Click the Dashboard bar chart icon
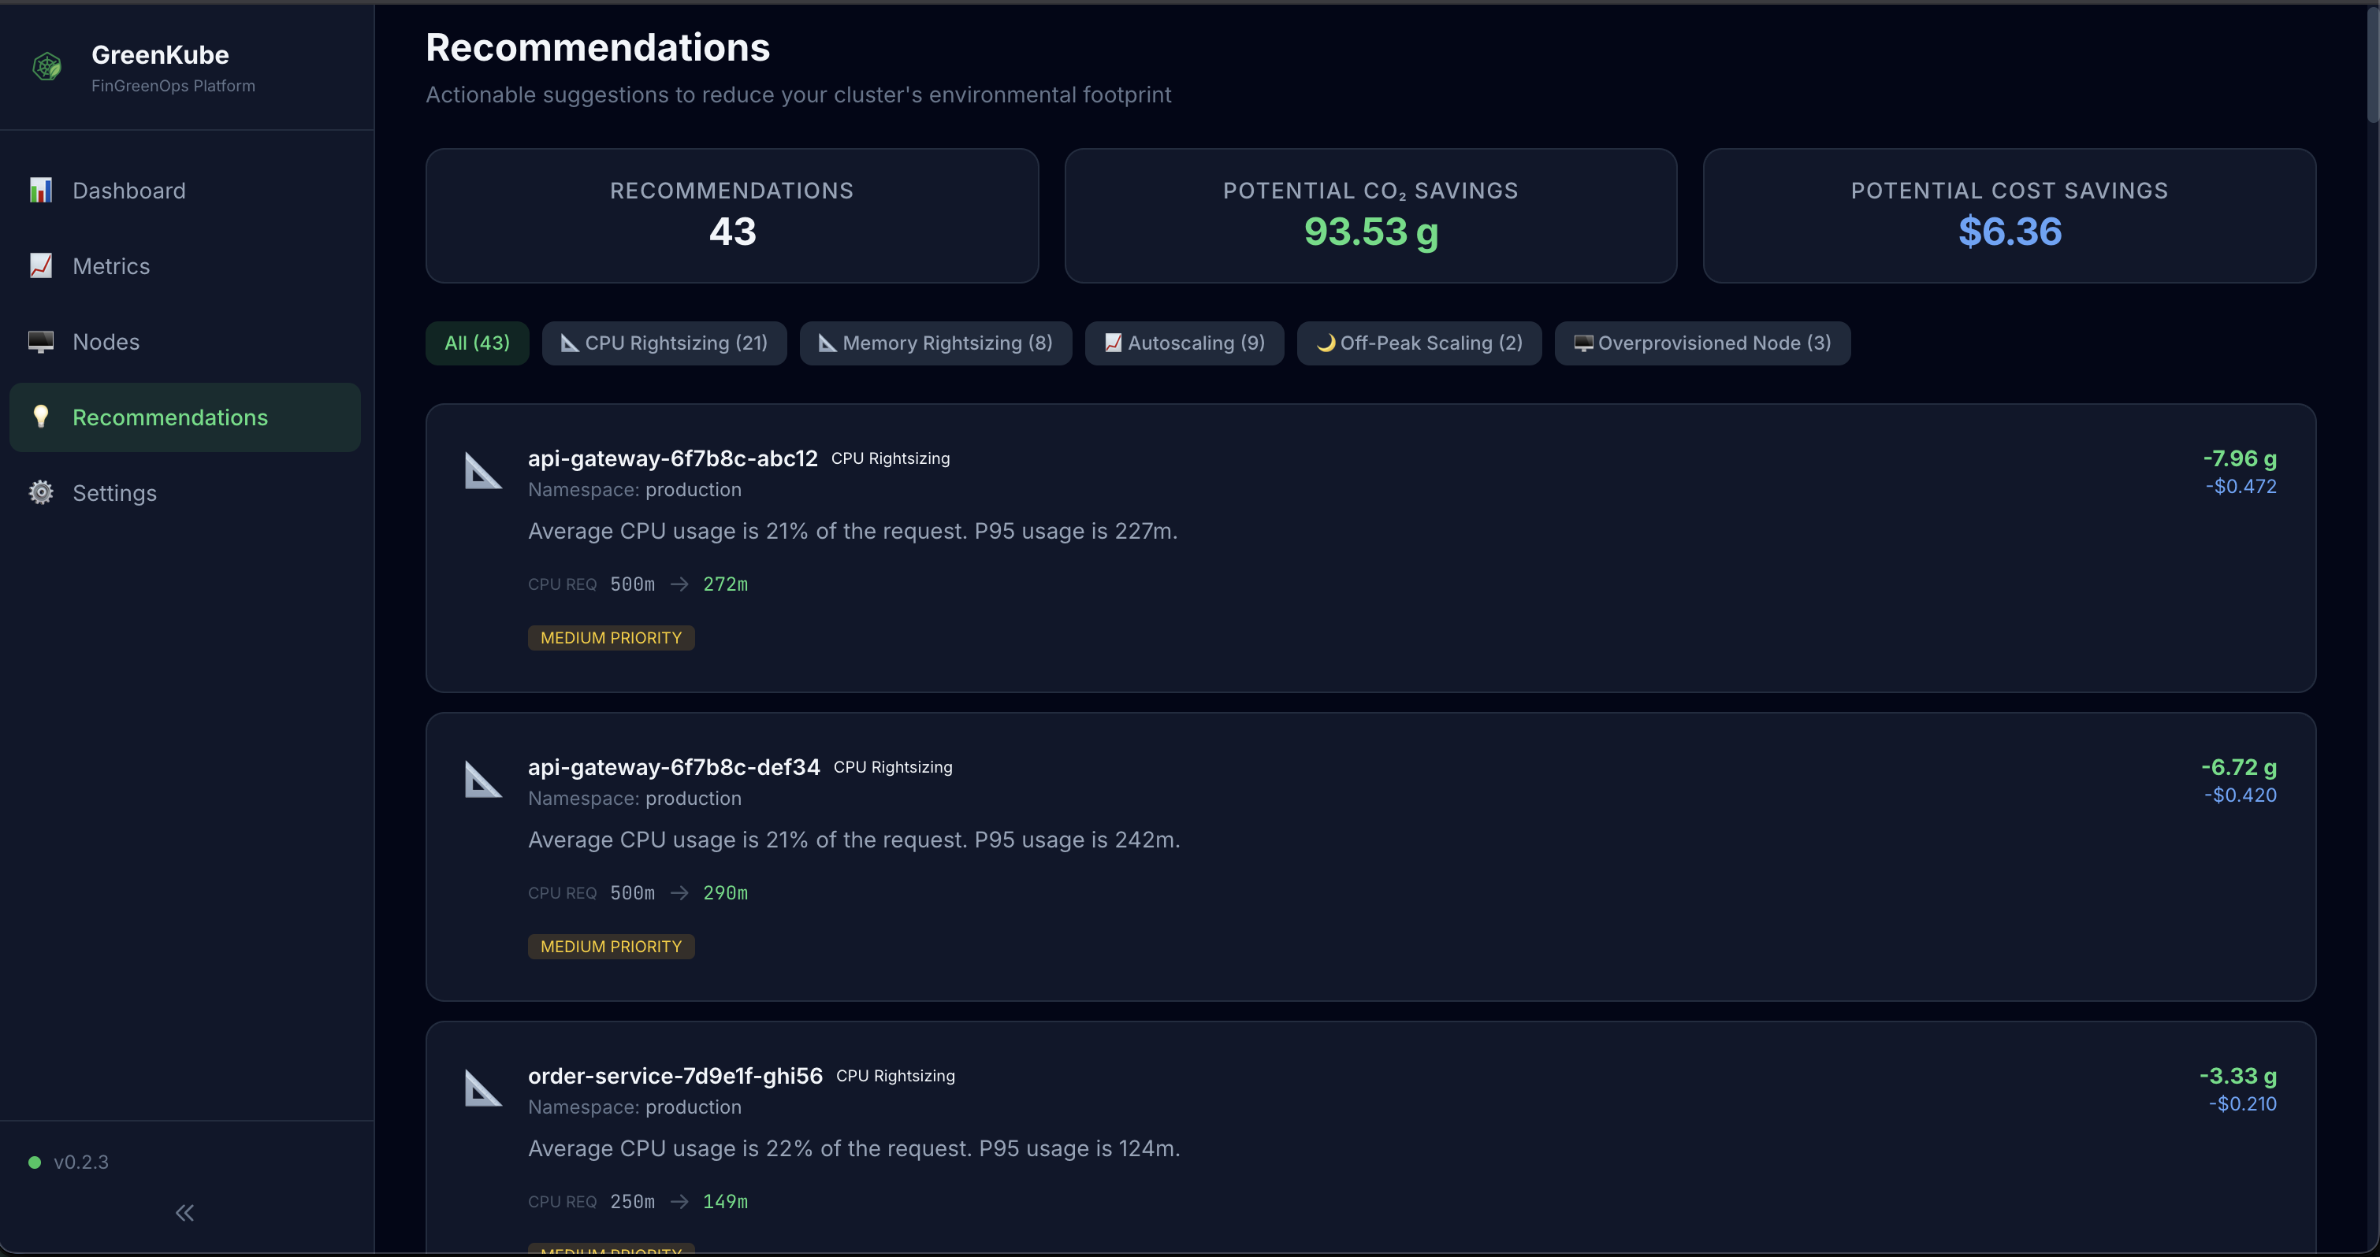2380x1257 pixels. pyautogui.click(x=41, y=191)
